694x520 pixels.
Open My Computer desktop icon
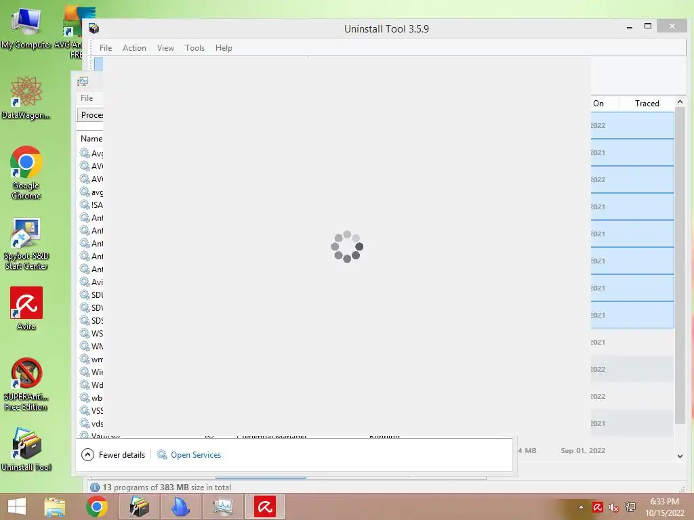(x=26, y=26)
